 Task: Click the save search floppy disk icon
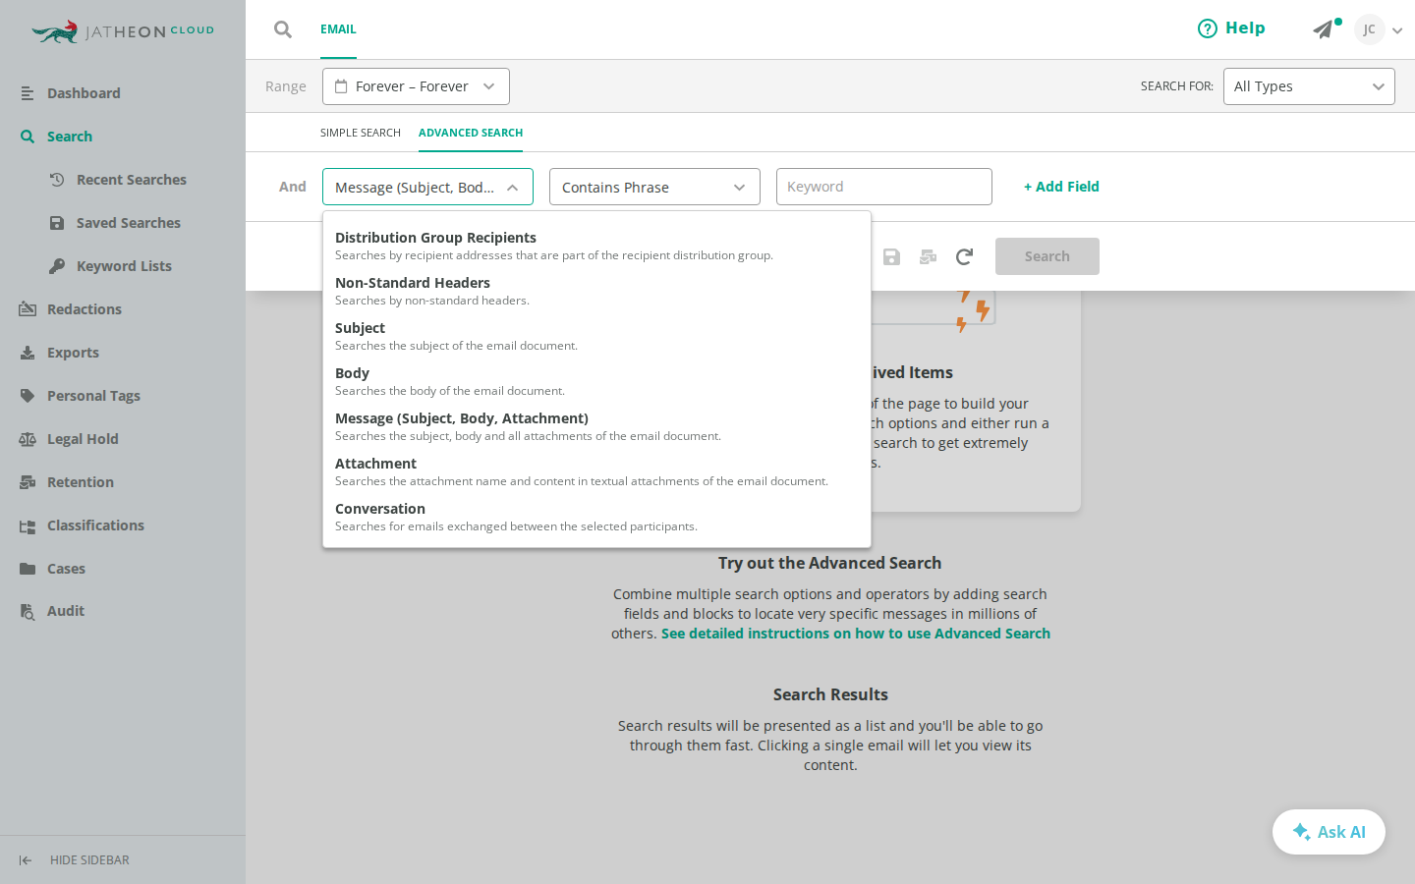pyautogui.click(x=891, y=256)
